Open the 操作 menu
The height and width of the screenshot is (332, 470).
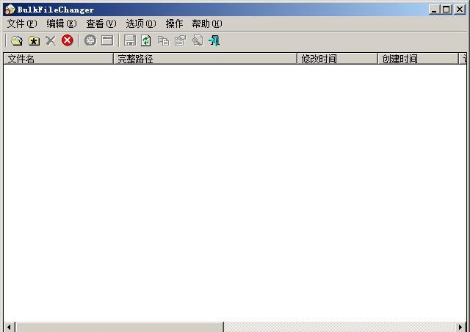(174, 24)
